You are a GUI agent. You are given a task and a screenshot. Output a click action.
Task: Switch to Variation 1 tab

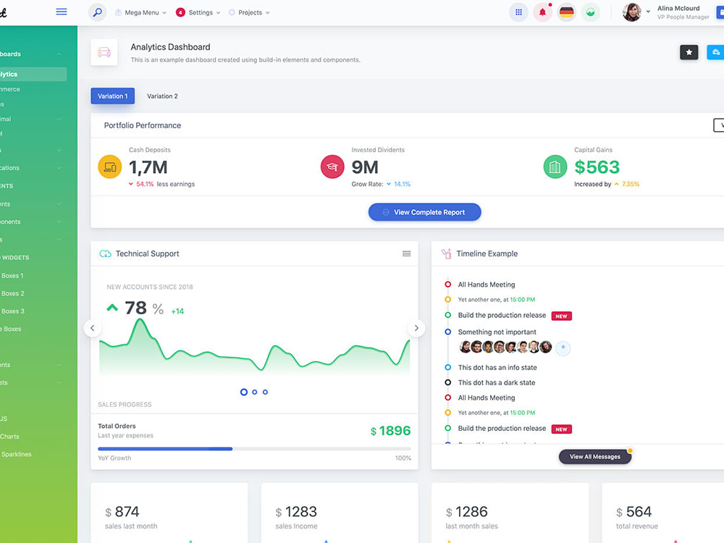click(x=113, y=96)
